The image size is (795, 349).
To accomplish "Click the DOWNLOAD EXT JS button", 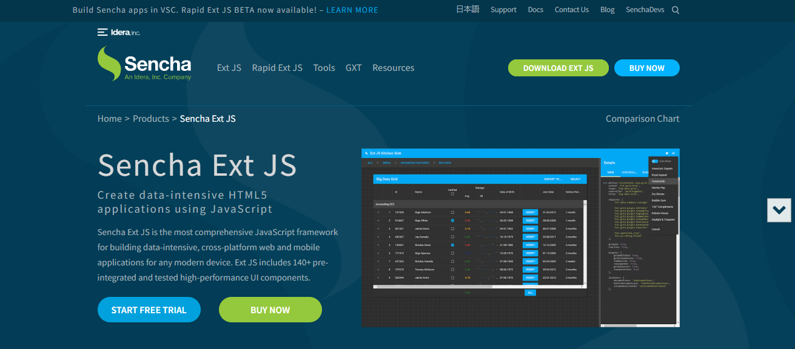I will 559,68.
